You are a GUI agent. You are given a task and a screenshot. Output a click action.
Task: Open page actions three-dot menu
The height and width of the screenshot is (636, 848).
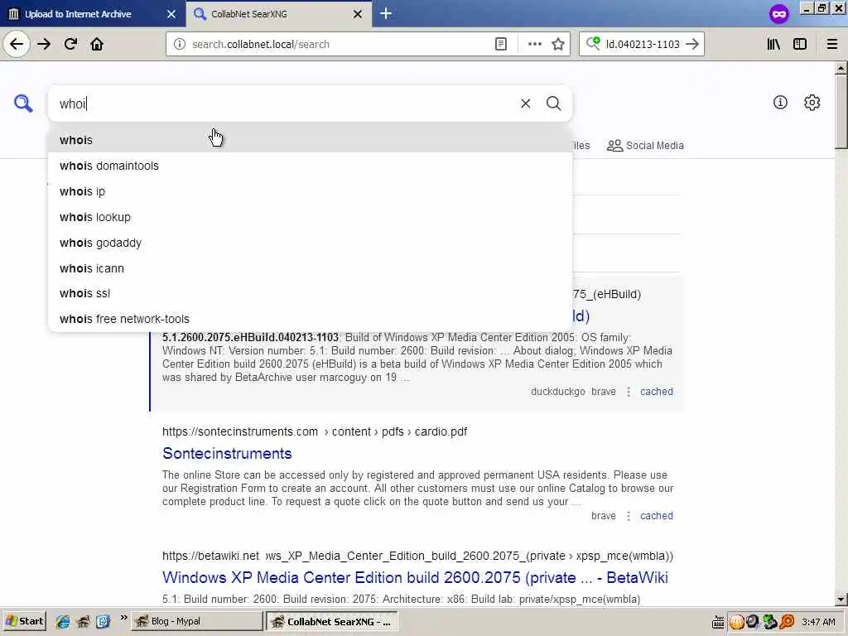534,45
